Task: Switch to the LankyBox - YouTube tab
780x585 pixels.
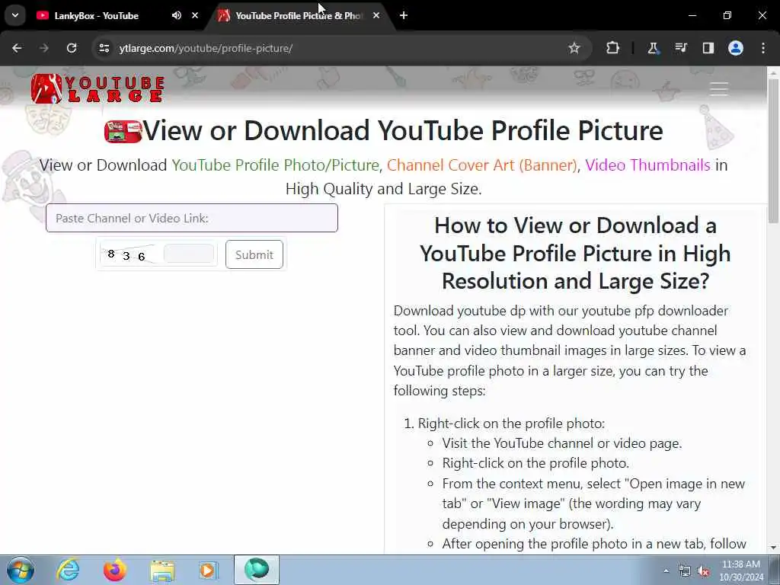Action: [x=96, y=15]
